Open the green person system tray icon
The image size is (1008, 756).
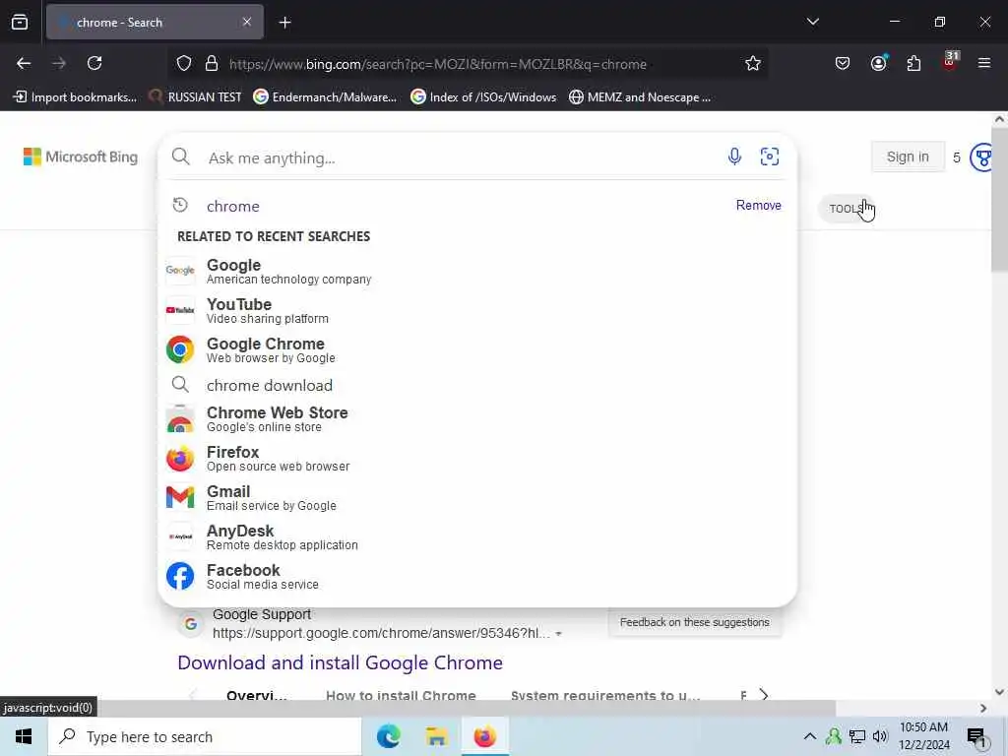[834, 736]
